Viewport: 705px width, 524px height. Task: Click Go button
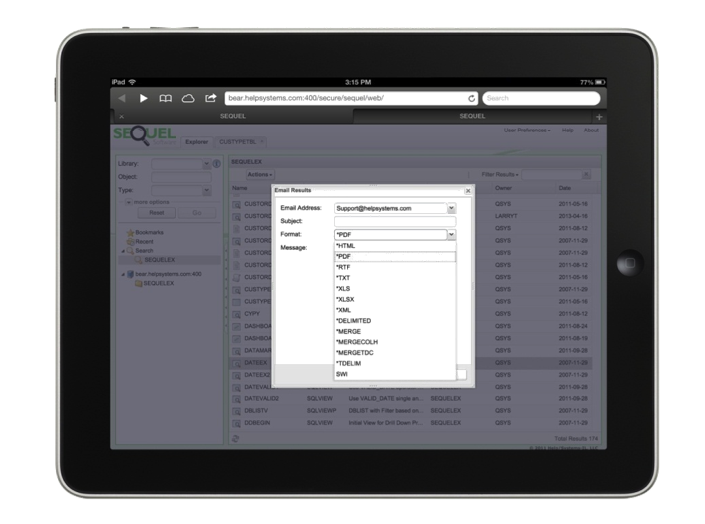tap(196, 213)
